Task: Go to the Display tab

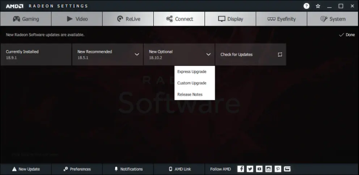Action: pos(230,19)
